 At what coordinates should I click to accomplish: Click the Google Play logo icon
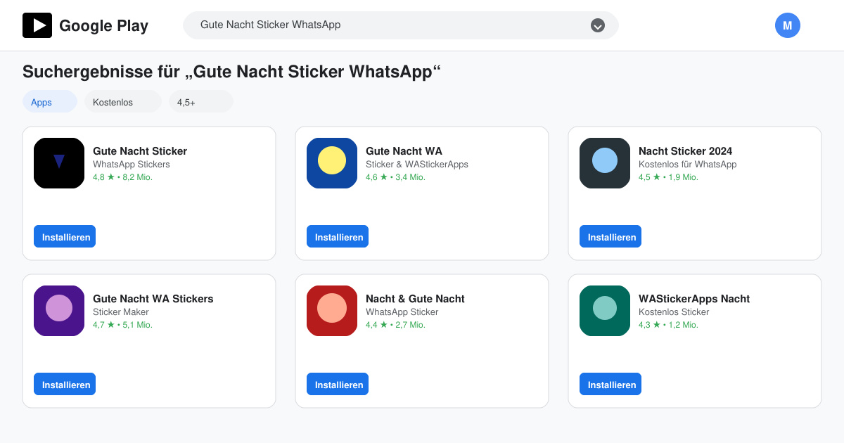coord(37,25)
